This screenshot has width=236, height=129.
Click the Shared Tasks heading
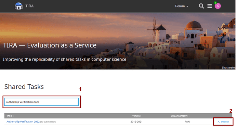24,87
